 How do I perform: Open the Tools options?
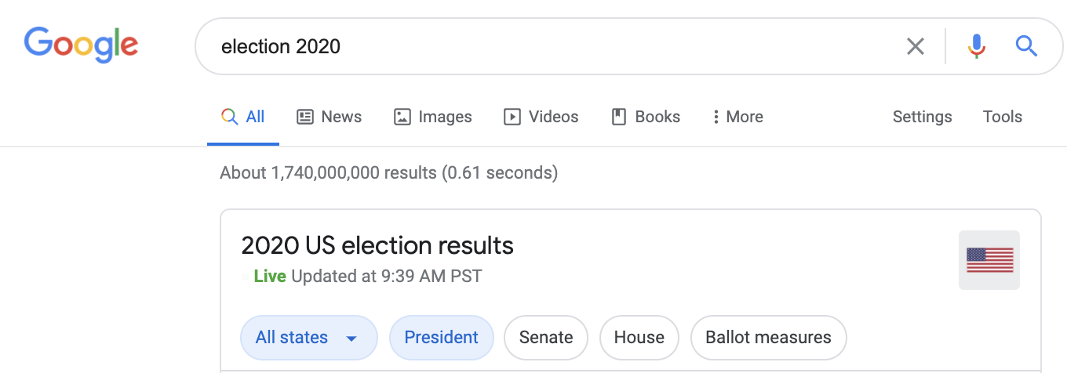click(1002, 117)
